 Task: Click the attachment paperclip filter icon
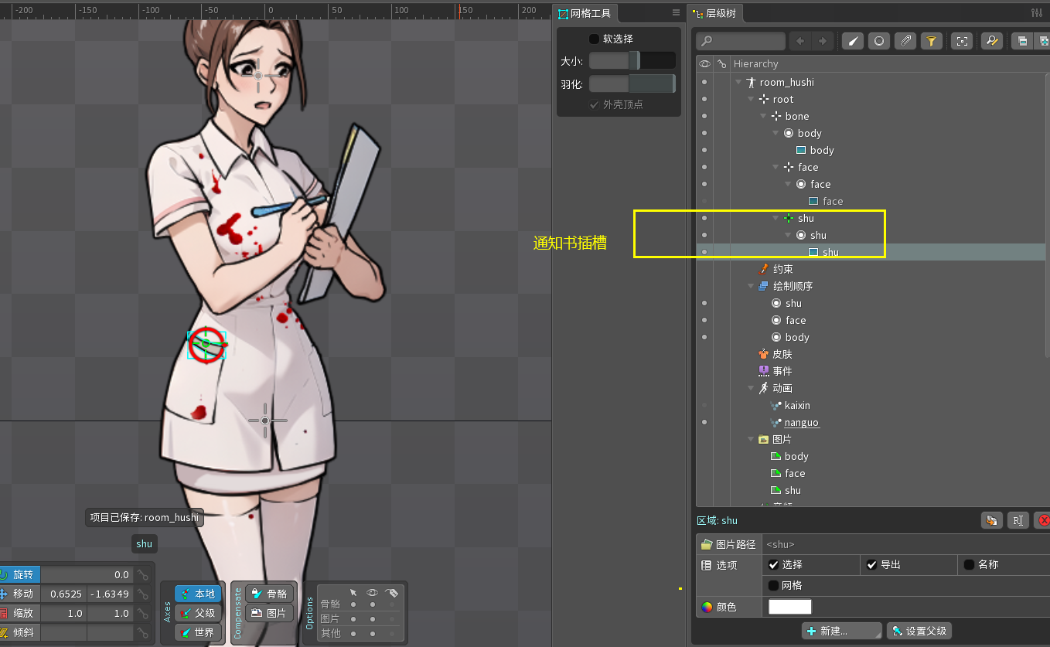click(x=905, y=41)
